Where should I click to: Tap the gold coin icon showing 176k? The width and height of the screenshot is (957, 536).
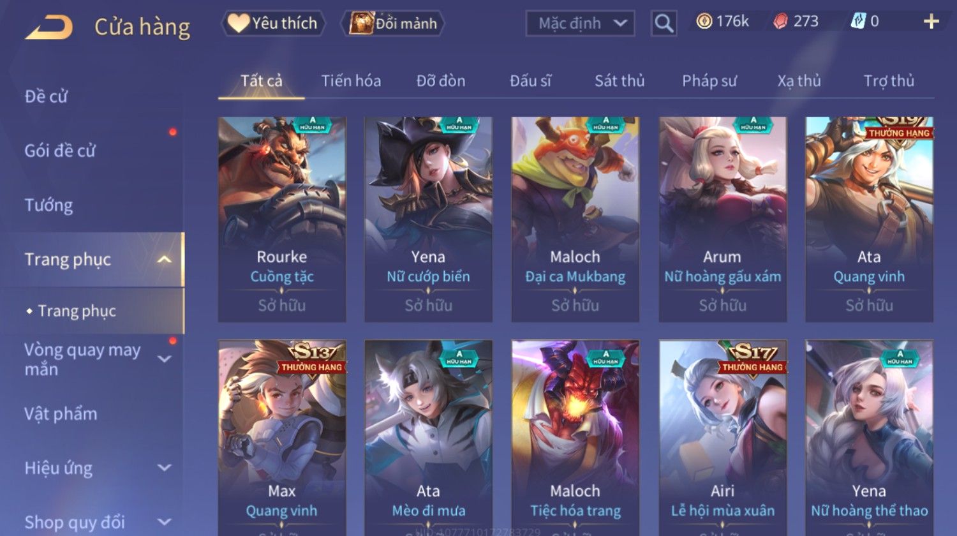point(704,22)
